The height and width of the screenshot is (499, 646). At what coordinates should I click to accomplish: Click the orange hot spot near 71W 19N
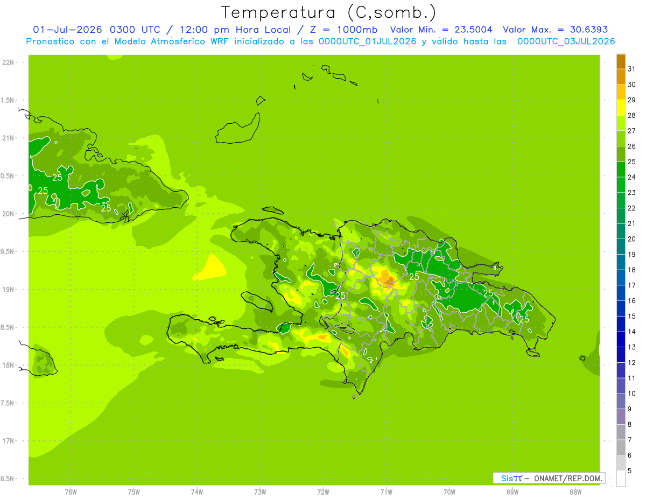click(387, 279)
